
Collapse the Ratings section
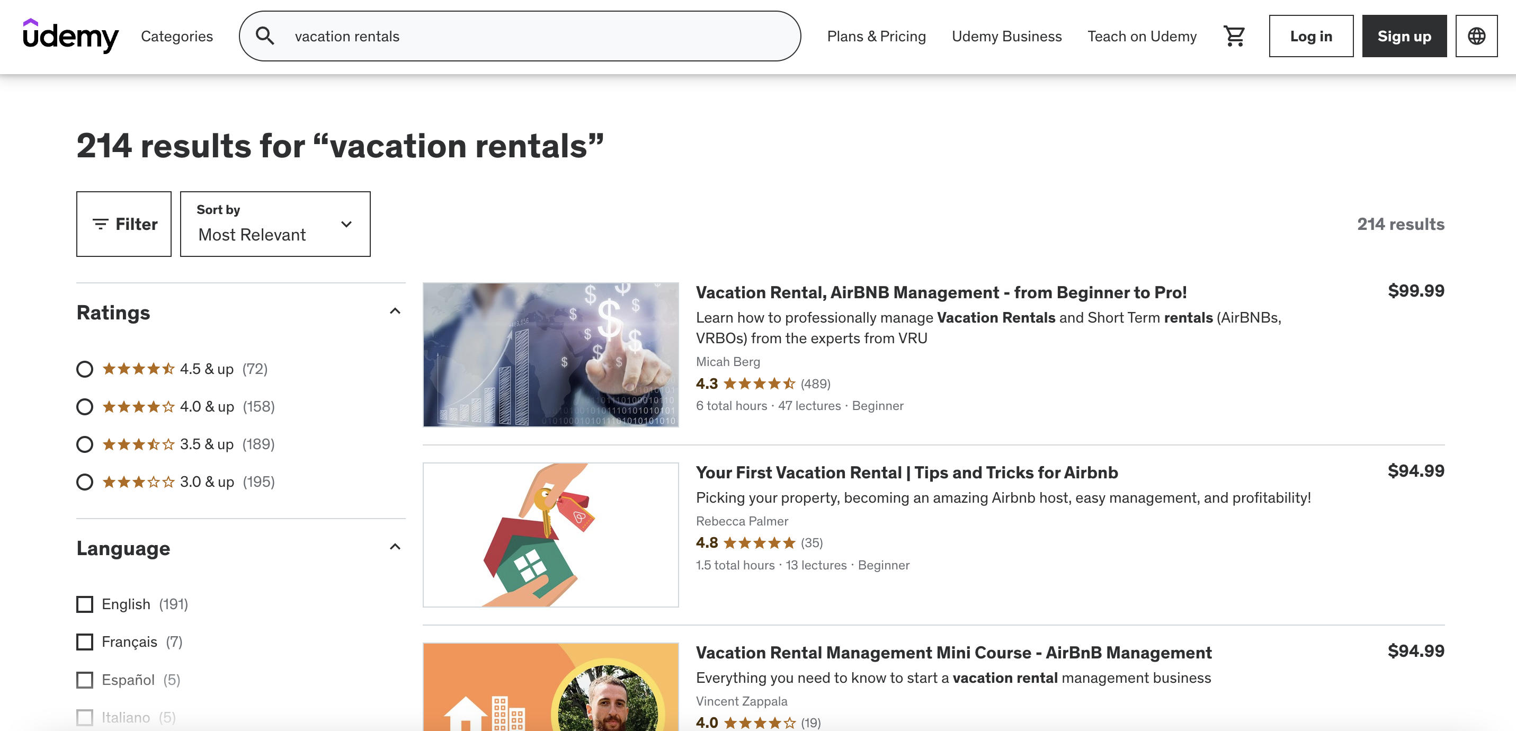tap(395, 310)
